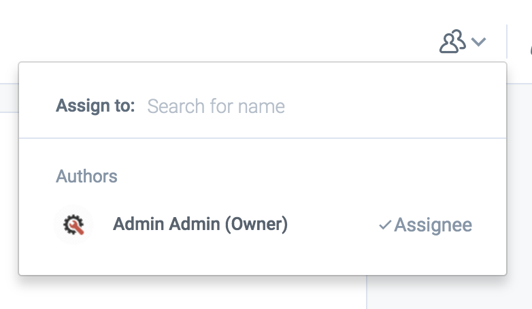Screen dimensions: 532x309
Task: Expand the chevron beside the people icon
Action: tap(479, 42)
